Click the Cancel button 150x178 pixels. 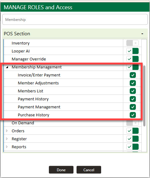point(89,170)
